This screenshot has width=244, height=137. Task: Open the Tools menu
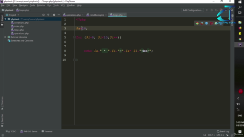[x=56, y=5]
